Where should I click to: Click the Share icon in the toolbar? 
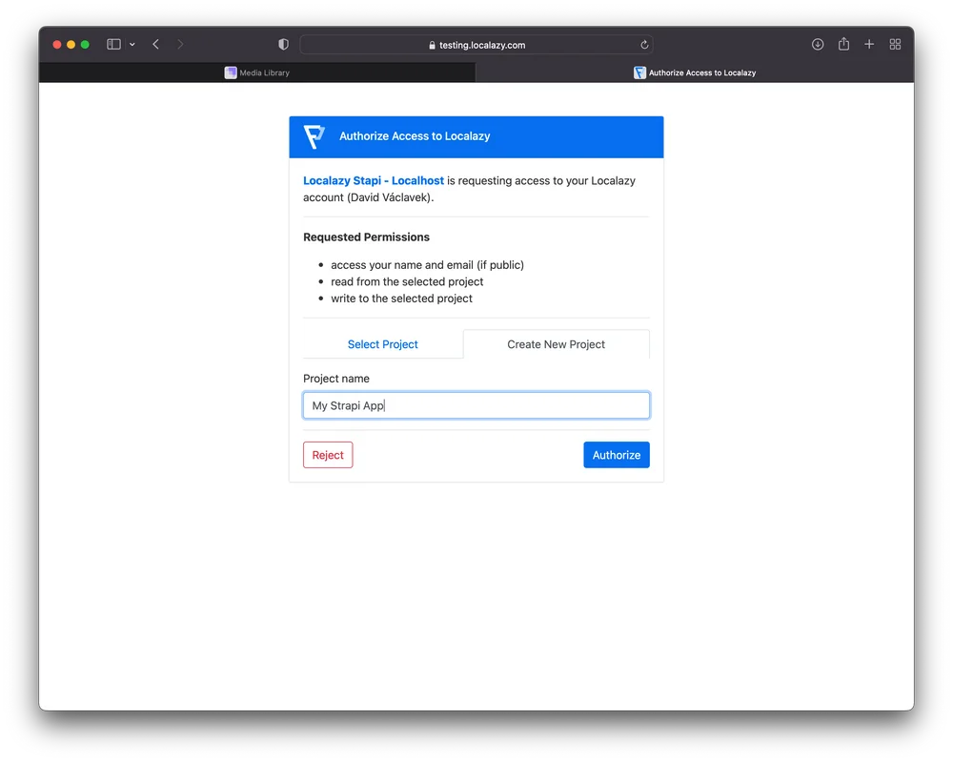tap(842, 44)
